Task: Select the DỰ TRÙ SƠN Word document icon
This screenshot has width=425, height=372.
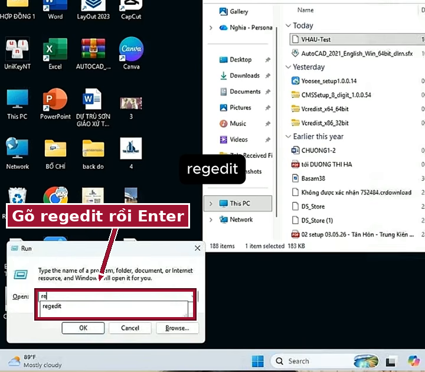Action: [93, 107]
